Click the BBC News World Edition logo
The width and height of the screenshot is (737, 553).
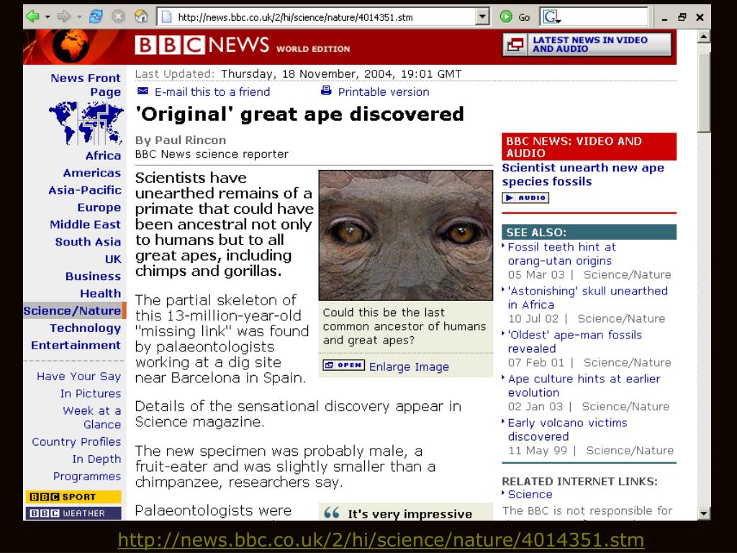point(243,45)
